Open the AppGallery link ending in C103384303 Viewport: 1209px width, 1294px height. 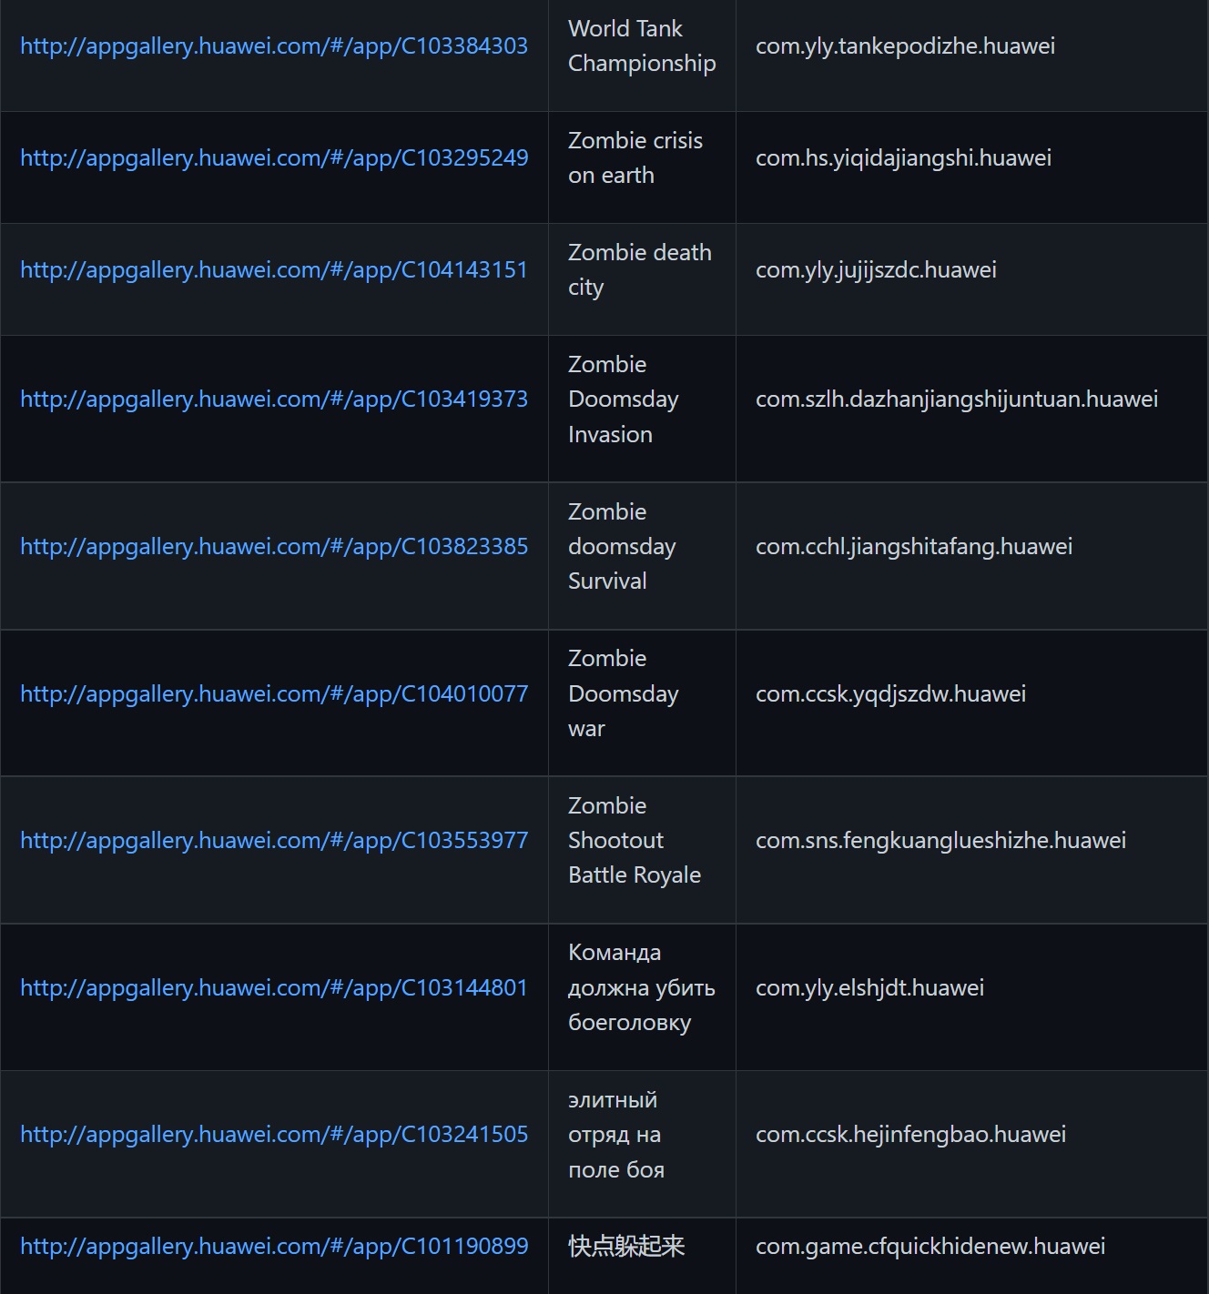coord(274,46)
